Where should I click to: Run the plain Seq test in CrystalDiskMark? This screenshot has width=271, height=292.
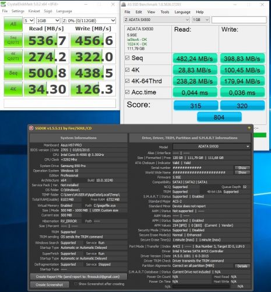coord(13,73)
